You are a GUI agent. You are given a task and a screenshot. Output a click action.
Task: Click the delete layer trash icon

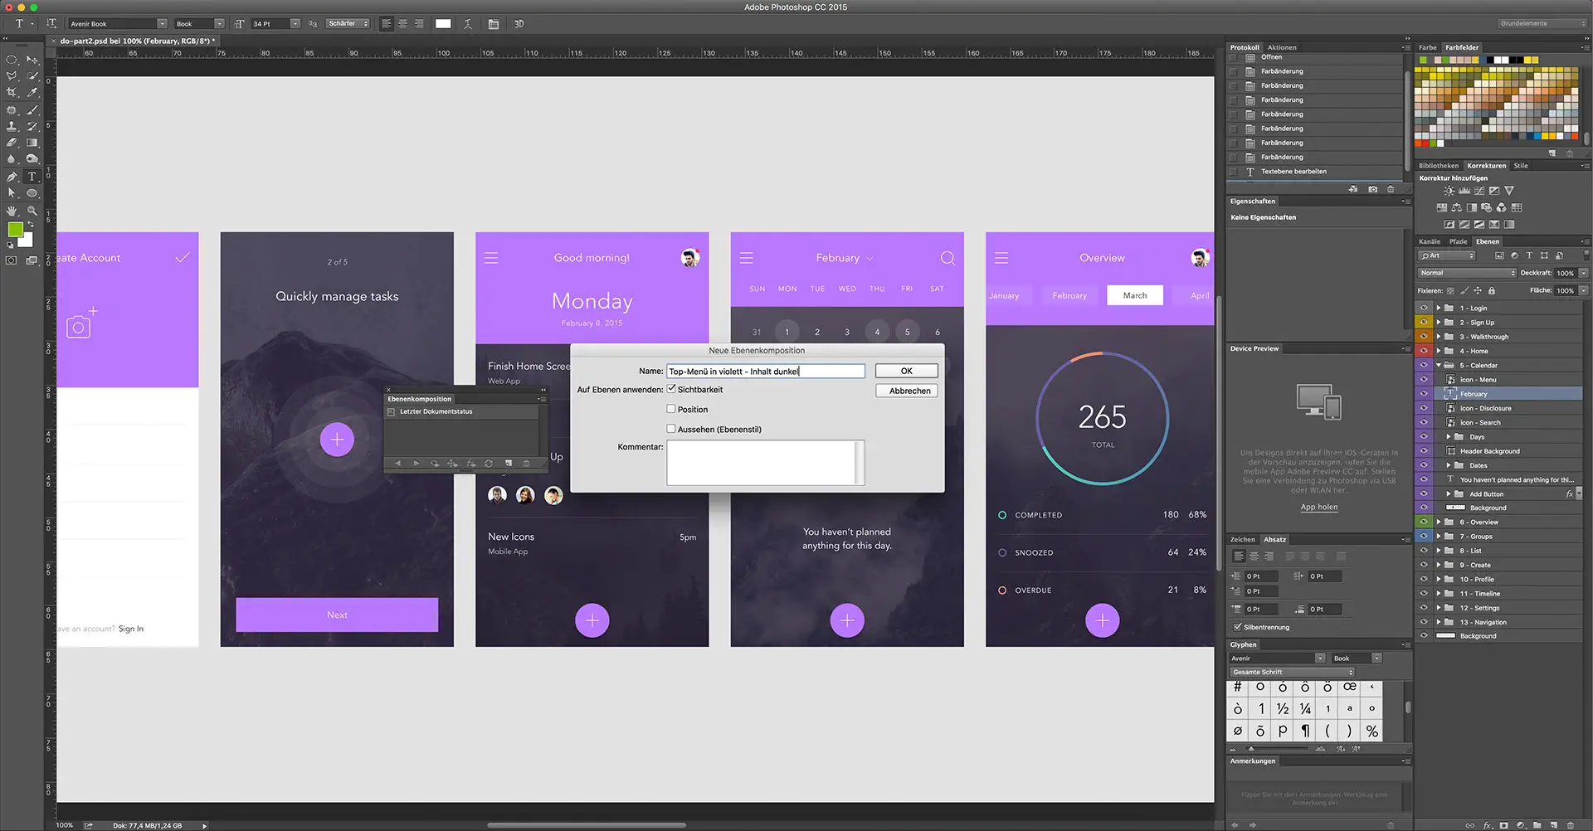pos(1570,825)
